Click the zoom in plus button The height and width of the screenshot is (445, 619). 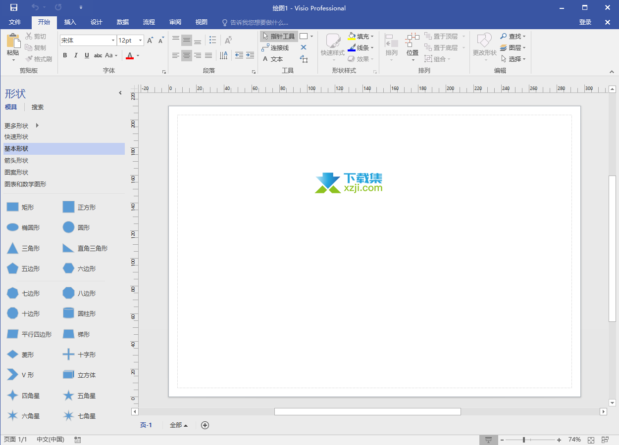click(559, 440)
